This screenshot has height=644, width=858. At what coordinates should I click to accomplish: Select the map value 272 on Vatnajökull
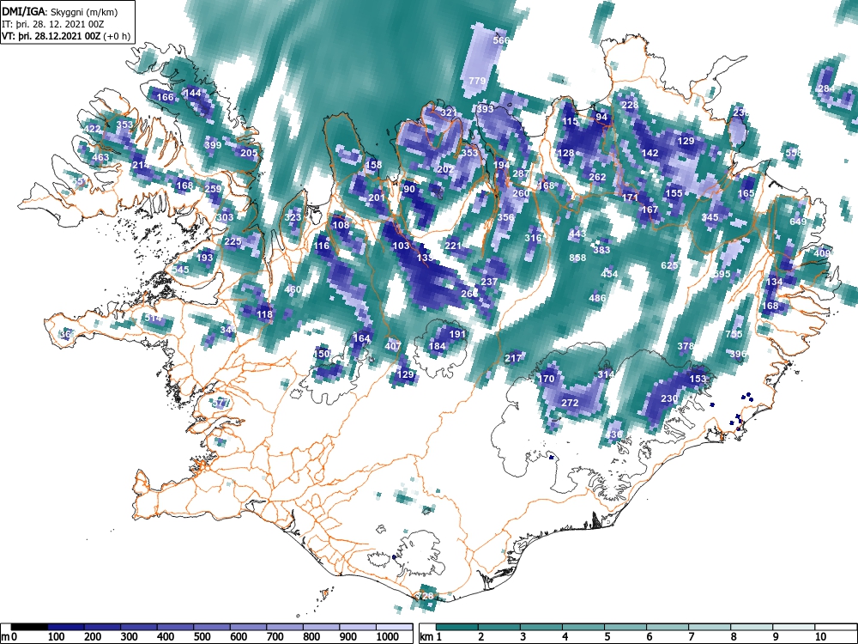(570, 403)
